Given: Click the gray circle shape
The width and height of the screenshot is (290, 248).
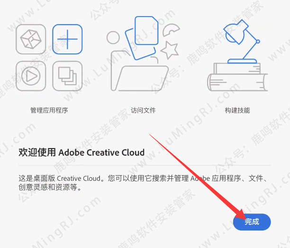Looking at the screenshot, I should point(113,37).
